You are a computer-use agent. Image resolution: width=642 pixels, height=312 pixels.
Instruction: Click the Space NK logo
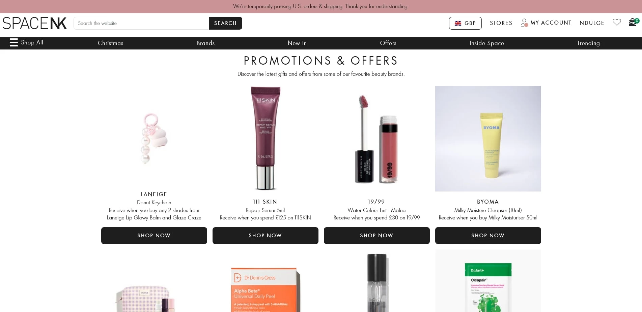click(35, 23)
